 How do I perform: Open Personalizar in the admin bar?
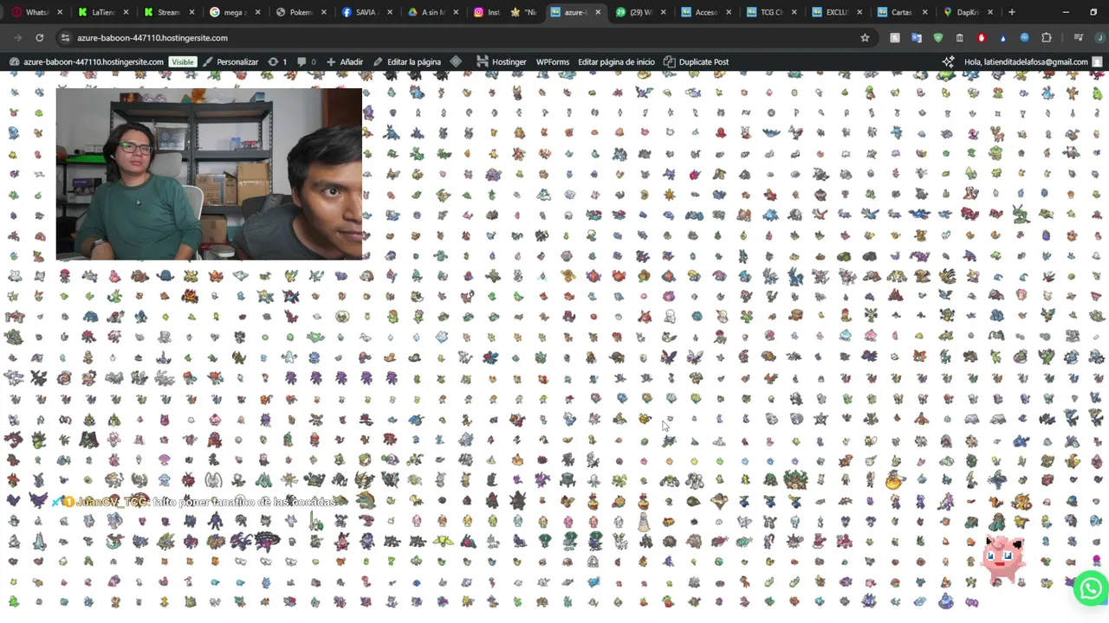[x=230, y=62]
